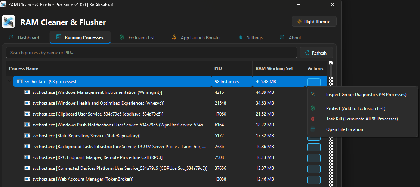The width and height of the screenshot is (420, 187).
Task: Open actions menu for RPC Endpoint Mapper process
Action: point(314,158)
